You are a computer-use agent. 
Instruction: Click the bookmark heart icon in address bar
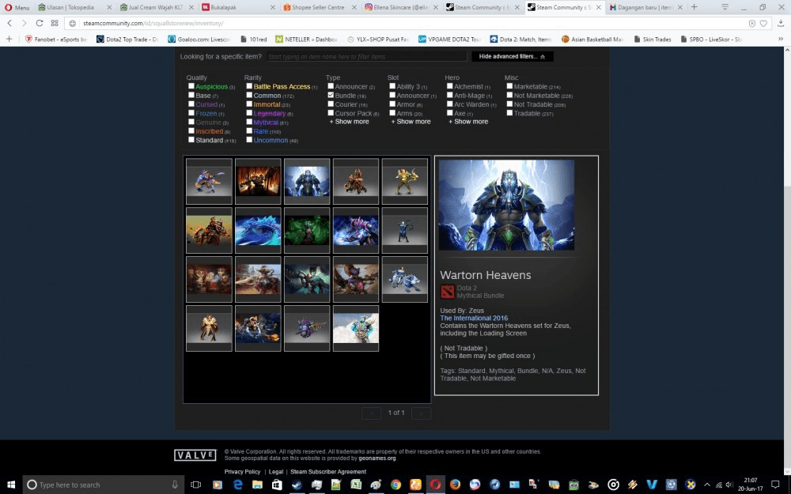click(763, 23)
